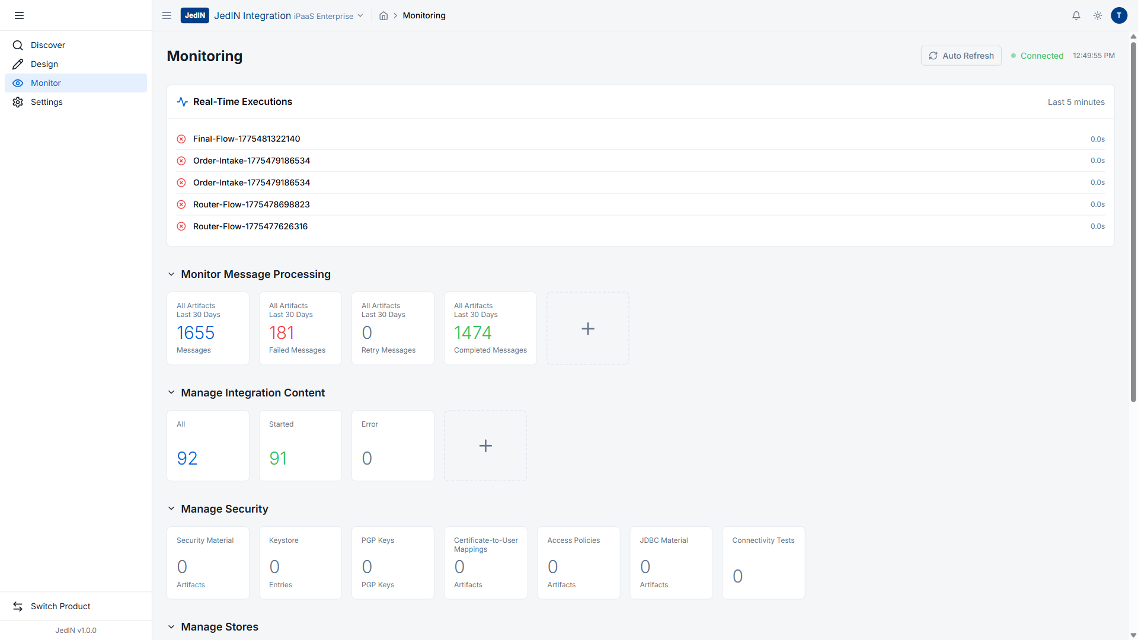This screenshot has height=640, width=1138.
Task: Toggle Auto Refresh on
Action: click(x=961, y=56)
